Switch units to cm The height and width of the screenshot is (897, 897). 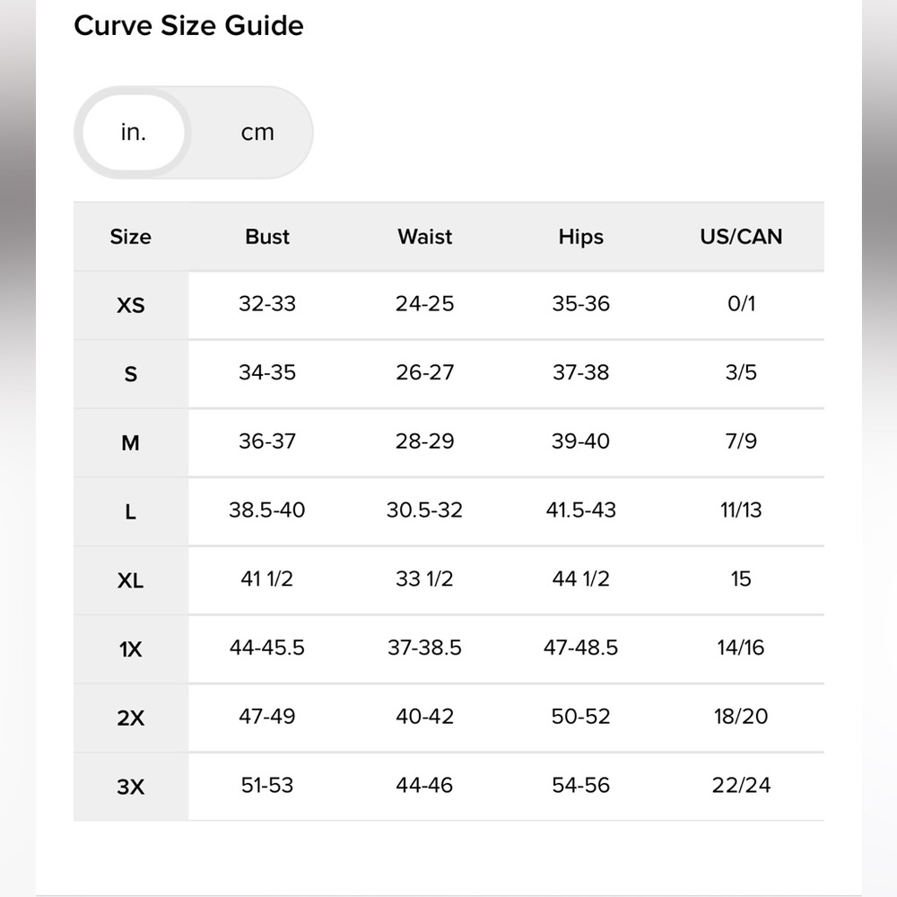[x=257, y=132]
